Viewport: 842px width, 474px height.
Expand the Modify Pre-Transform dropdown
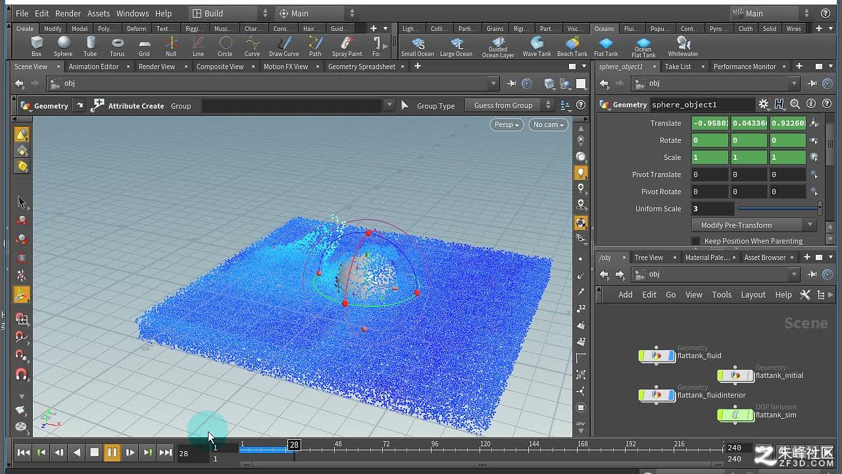754,225
